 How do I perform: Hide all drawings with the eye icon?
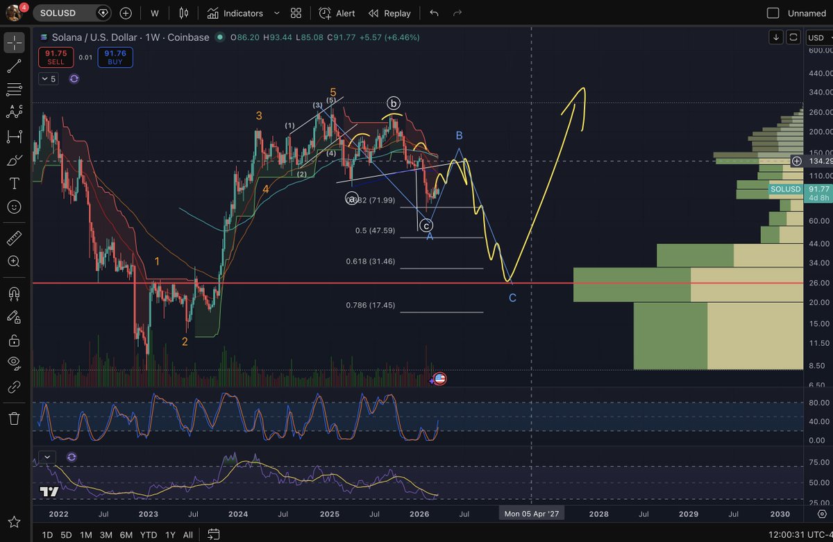click(14, 363)
